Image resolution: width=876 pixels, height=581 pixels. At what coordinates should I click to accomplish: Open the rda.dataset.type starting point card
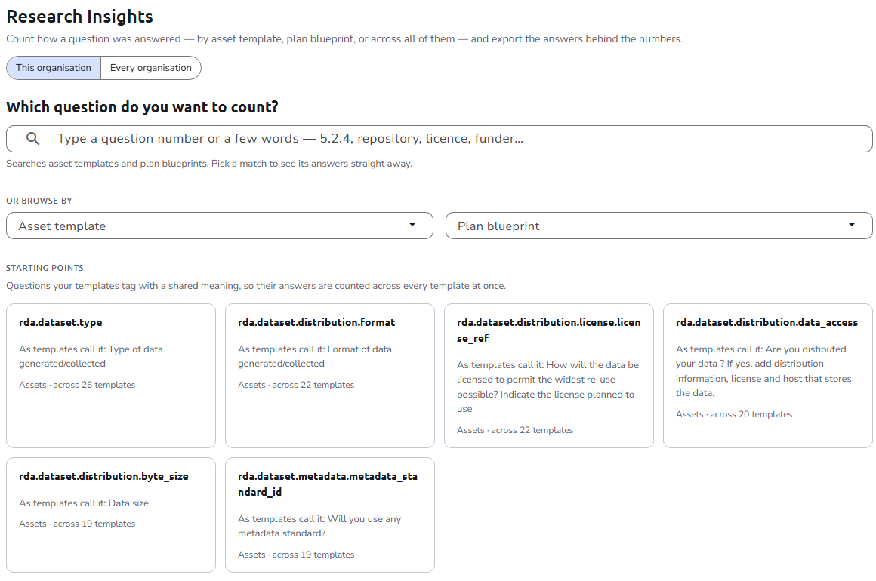(110, 376)
